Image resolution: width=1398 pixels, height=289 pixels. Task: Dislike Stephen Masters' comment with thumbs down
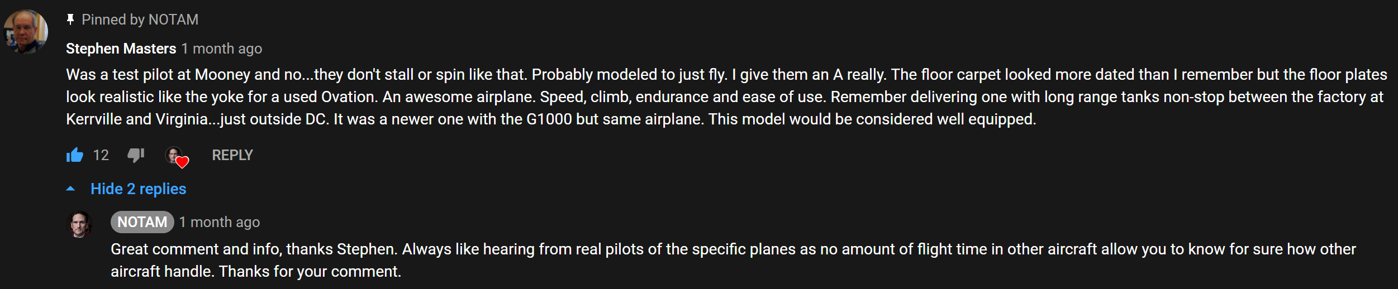click(136, 155)
